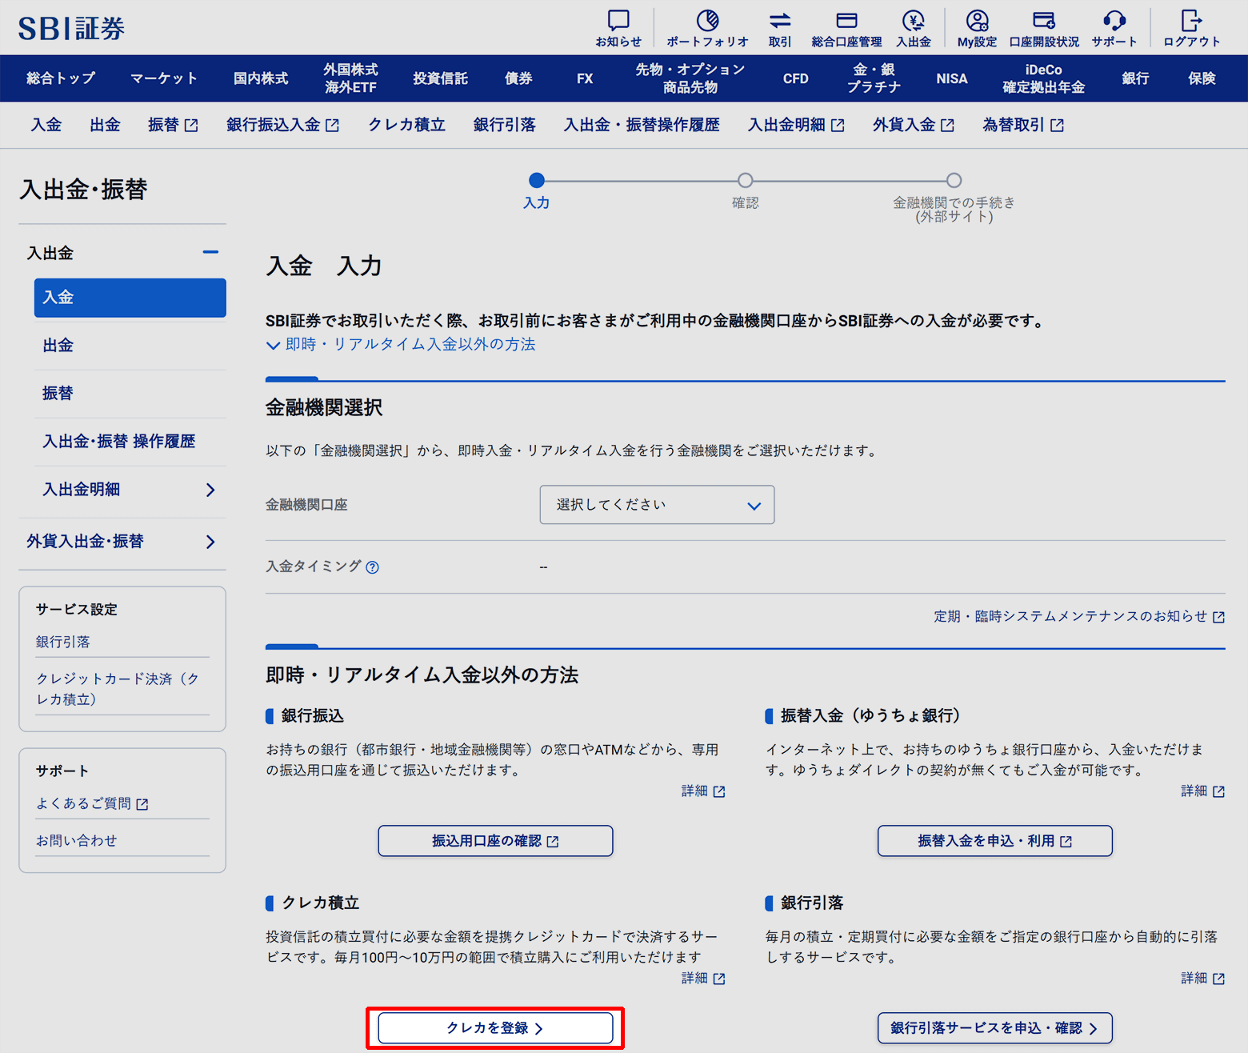Click external-link icon next to 振替 submenu
Screen dimensions: 1248x1053
pos(191,125)
